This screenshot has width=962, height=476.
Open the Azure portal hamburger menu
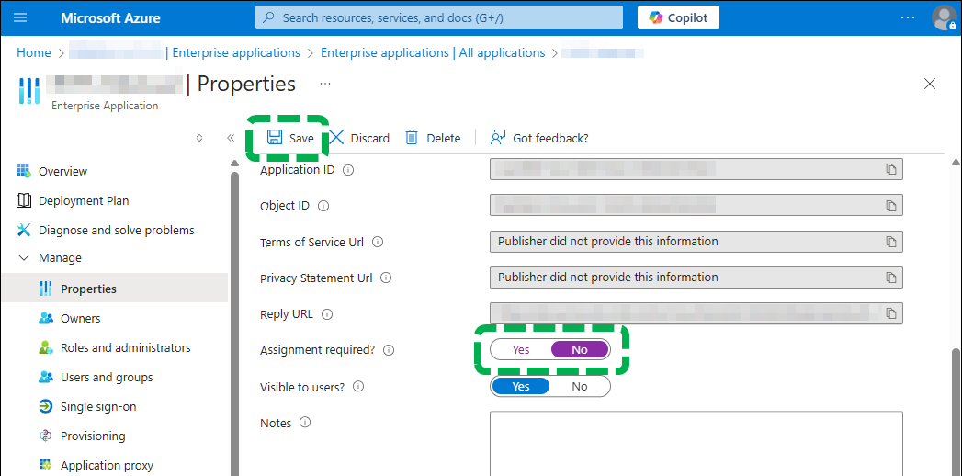[20, 17]
